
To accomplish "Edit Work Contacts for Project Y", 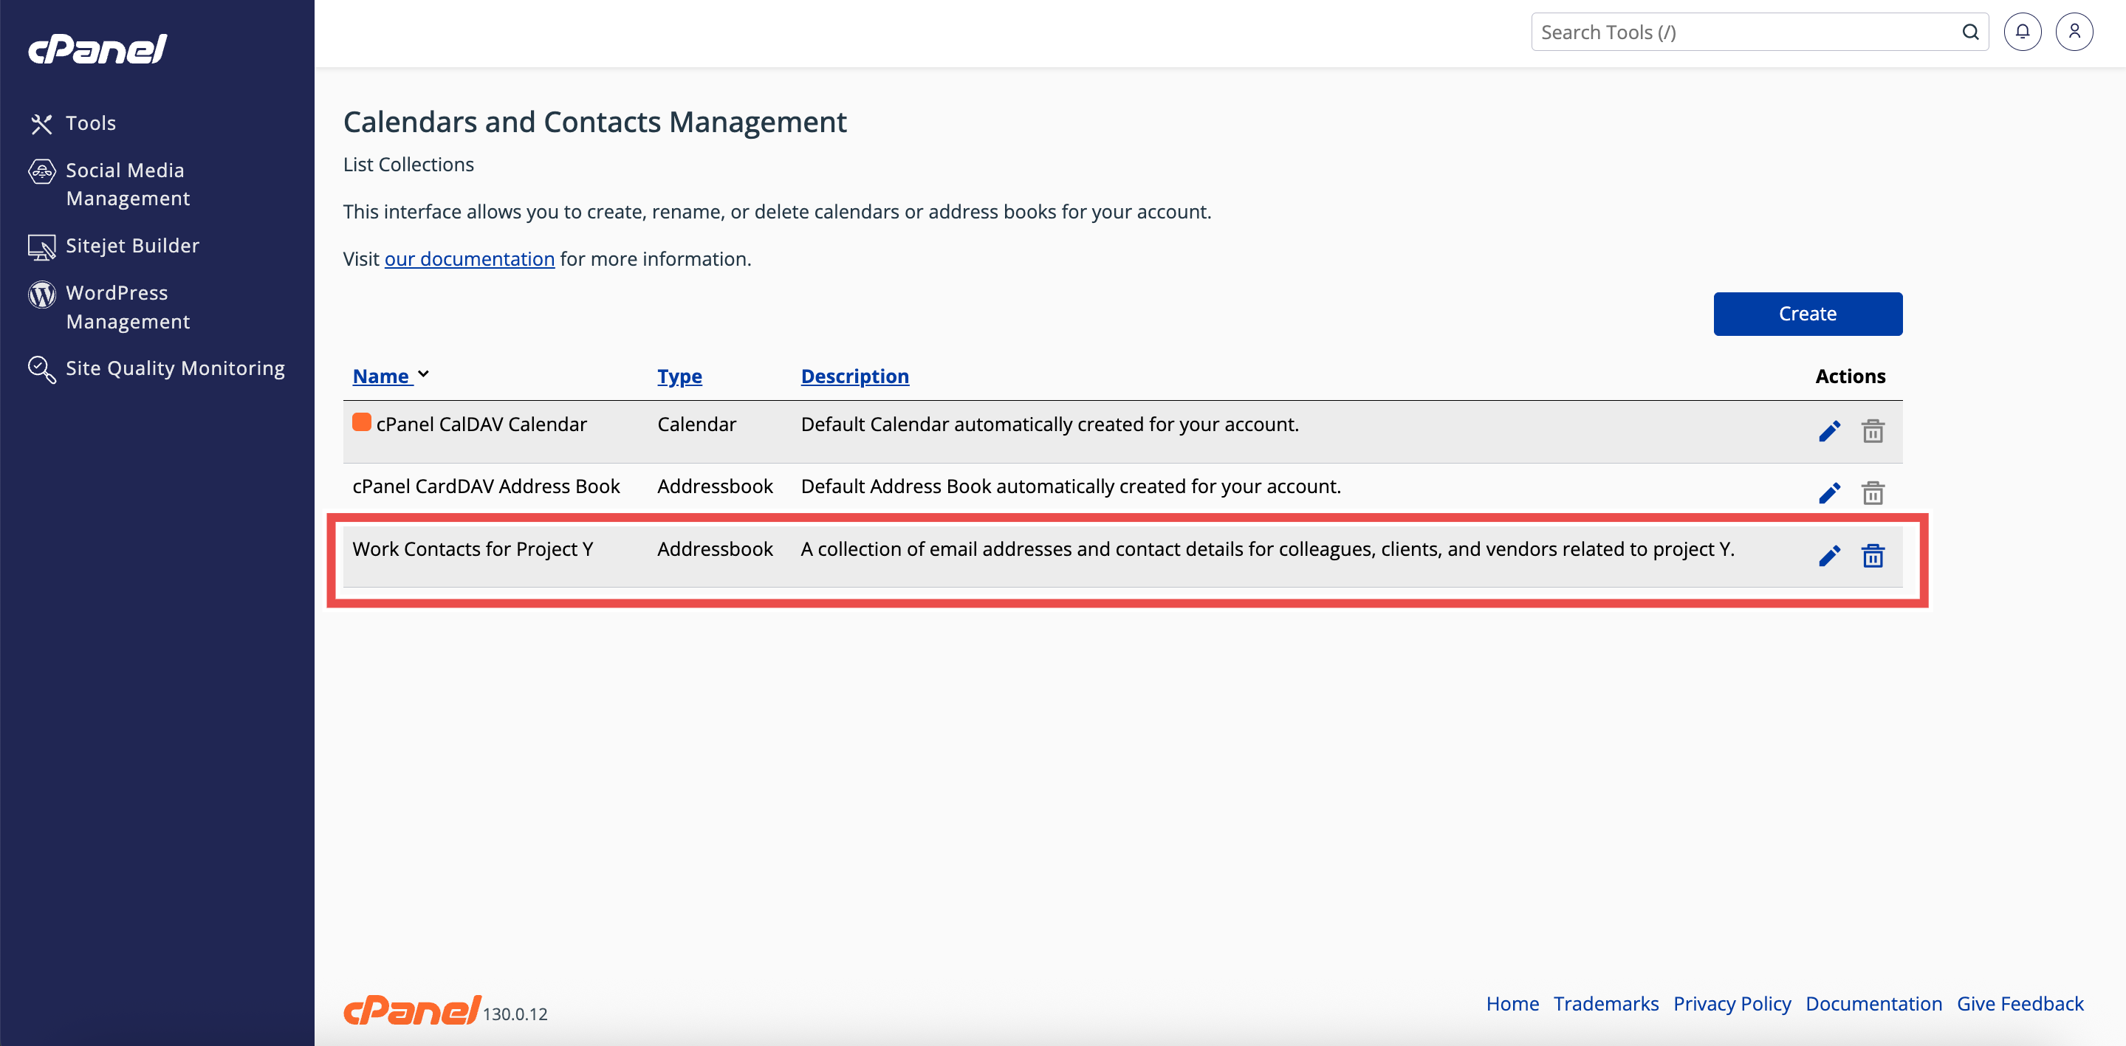I will tap(1829, 556).
